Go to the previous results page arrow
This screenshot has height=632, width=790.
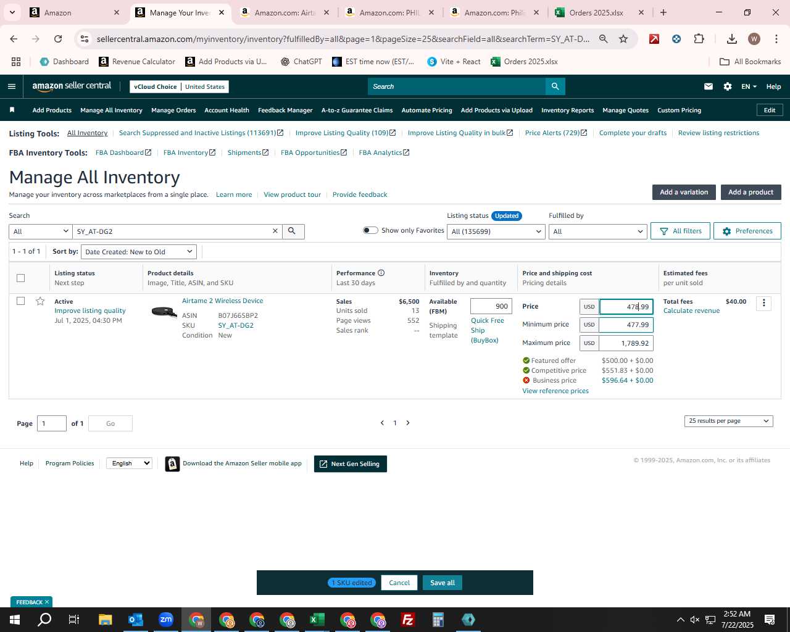pyautogui.click(x=382, y=423)
